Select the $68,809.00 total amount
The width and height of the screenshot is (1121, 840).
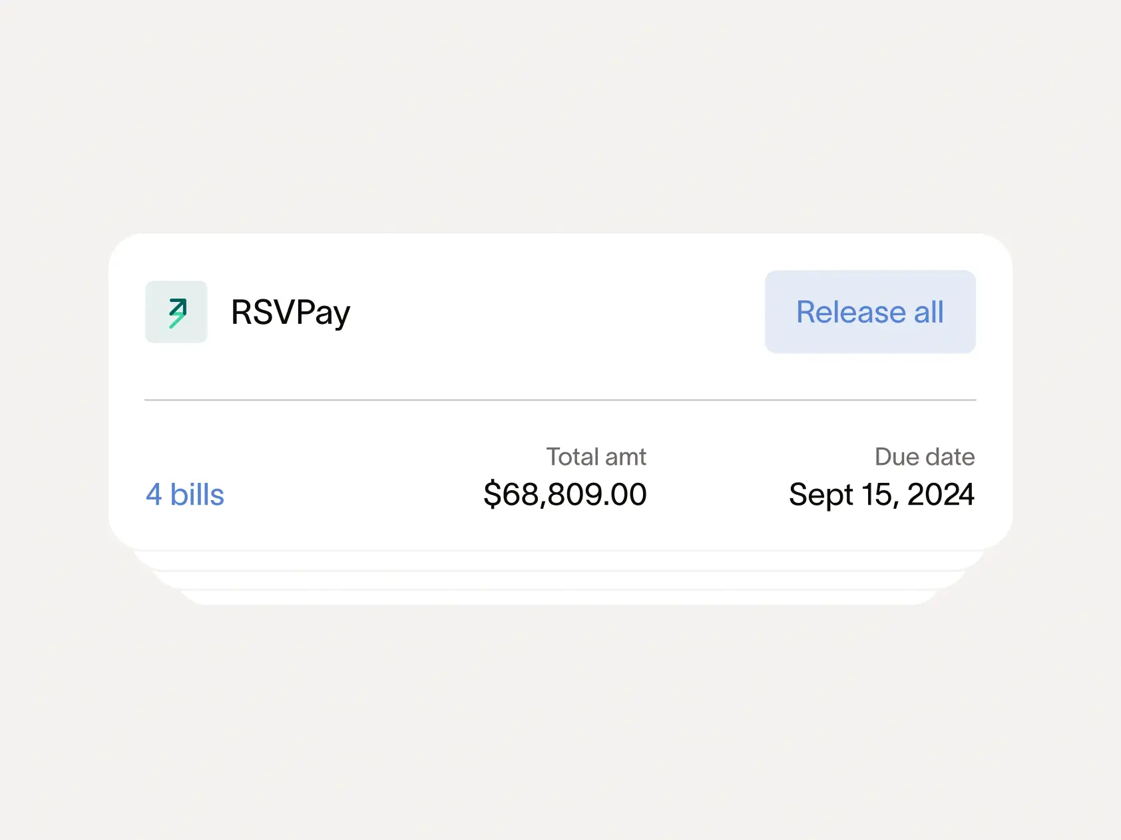(x=565, y=494)
